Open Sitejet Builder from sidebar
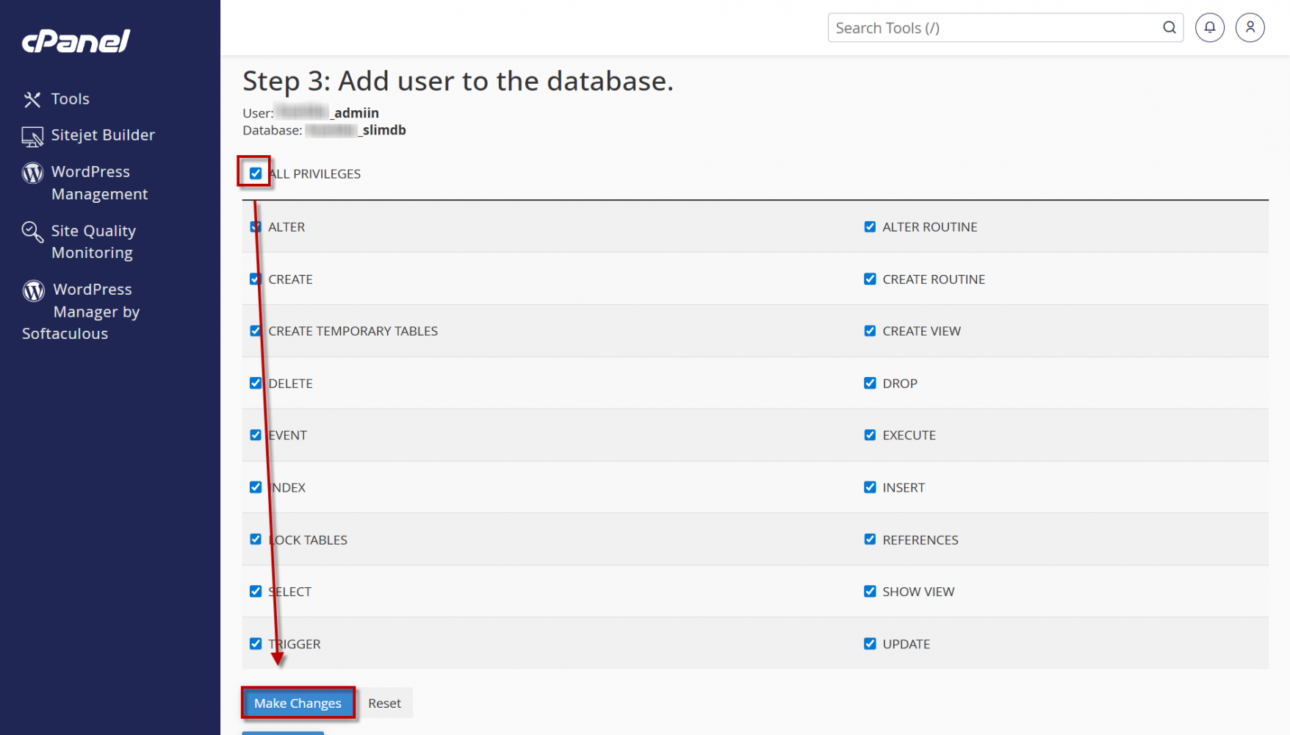 tap(103, 135)
